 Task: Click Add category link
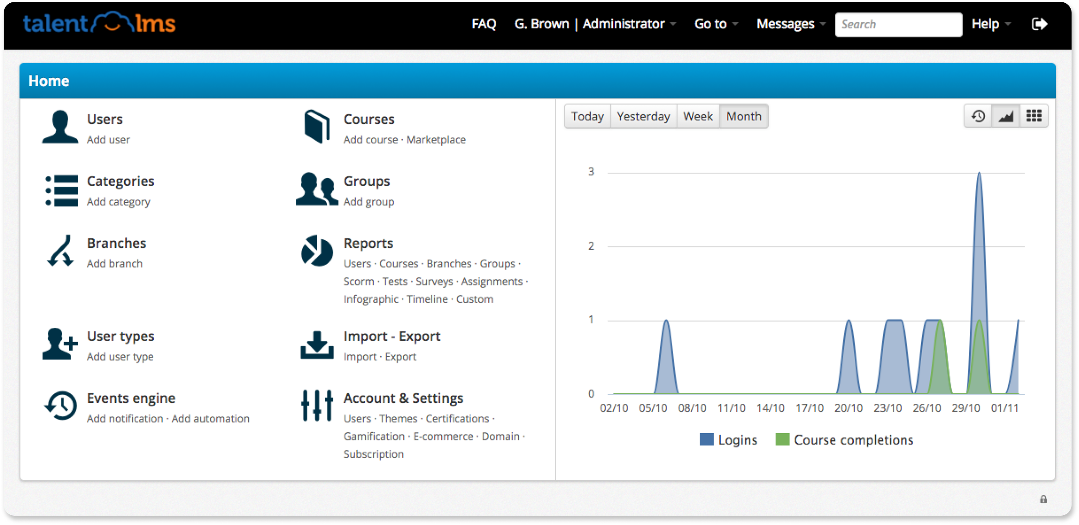click(118, 202)
